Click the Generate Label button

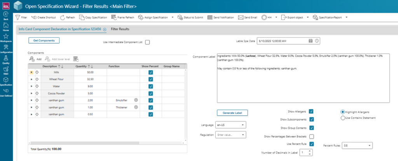click(x=232, y=113)
